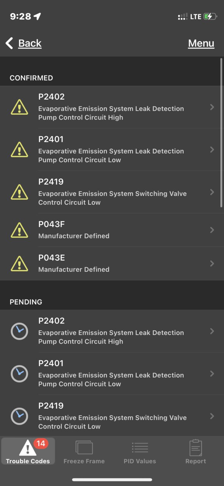The image size is (224, 486).
Task: Tap the battery charging status icon
Action: (x=210, y=17)
